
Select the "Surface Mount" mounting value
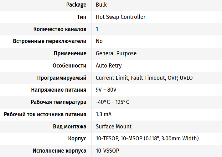(114, 127)
